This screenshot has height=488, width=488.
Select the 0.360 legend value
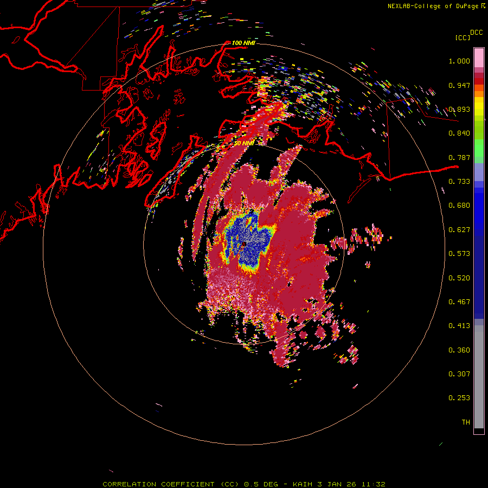click(x=459, y=350)
